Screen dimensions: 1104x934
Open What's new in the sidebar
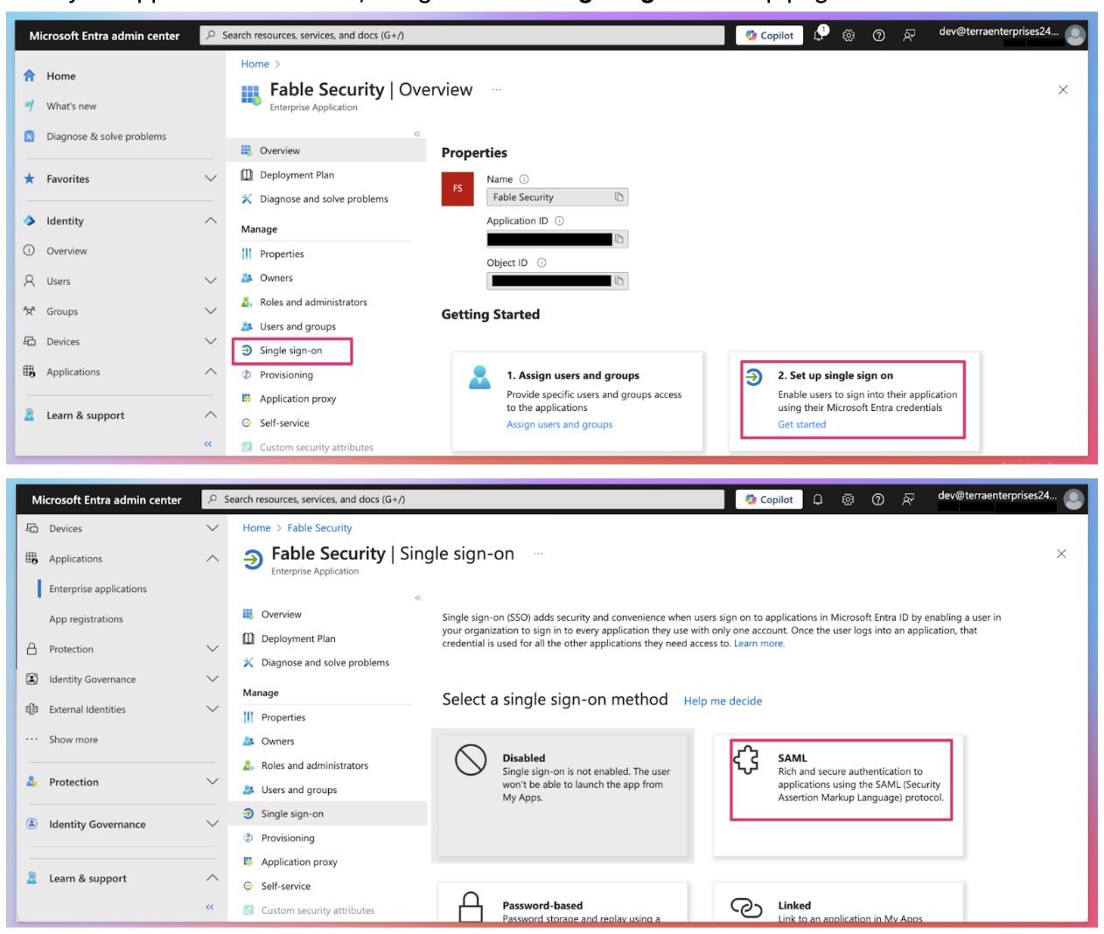tap(71, 106)
